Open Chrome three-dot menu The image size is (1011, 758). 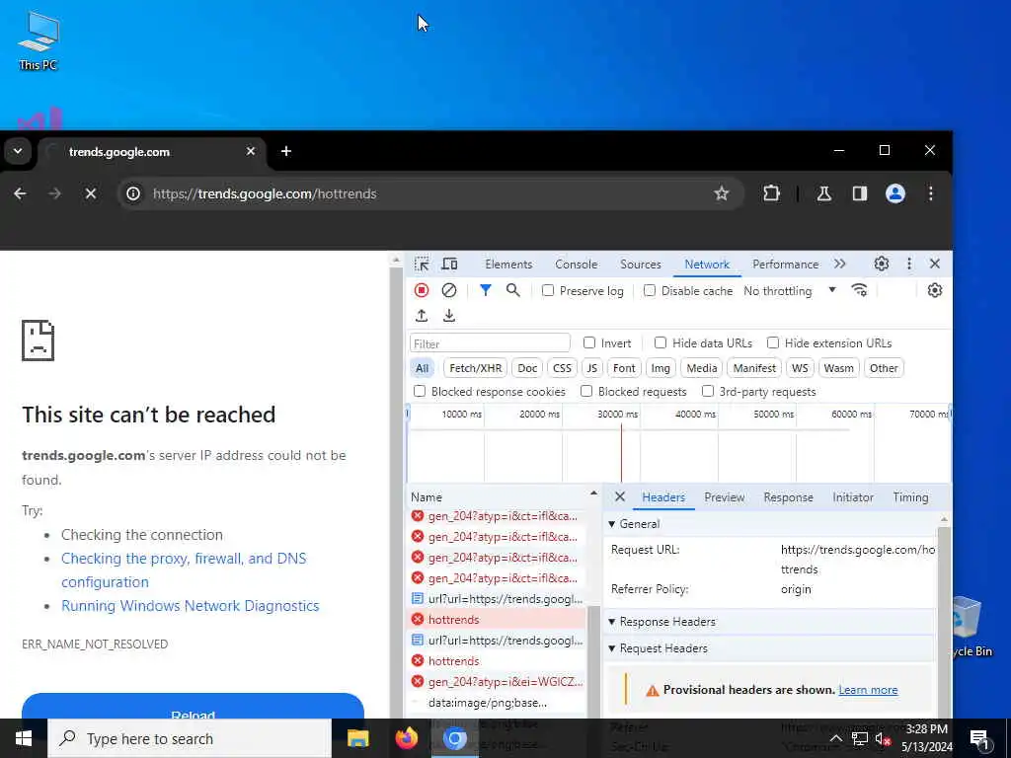(x=930, y=193)
